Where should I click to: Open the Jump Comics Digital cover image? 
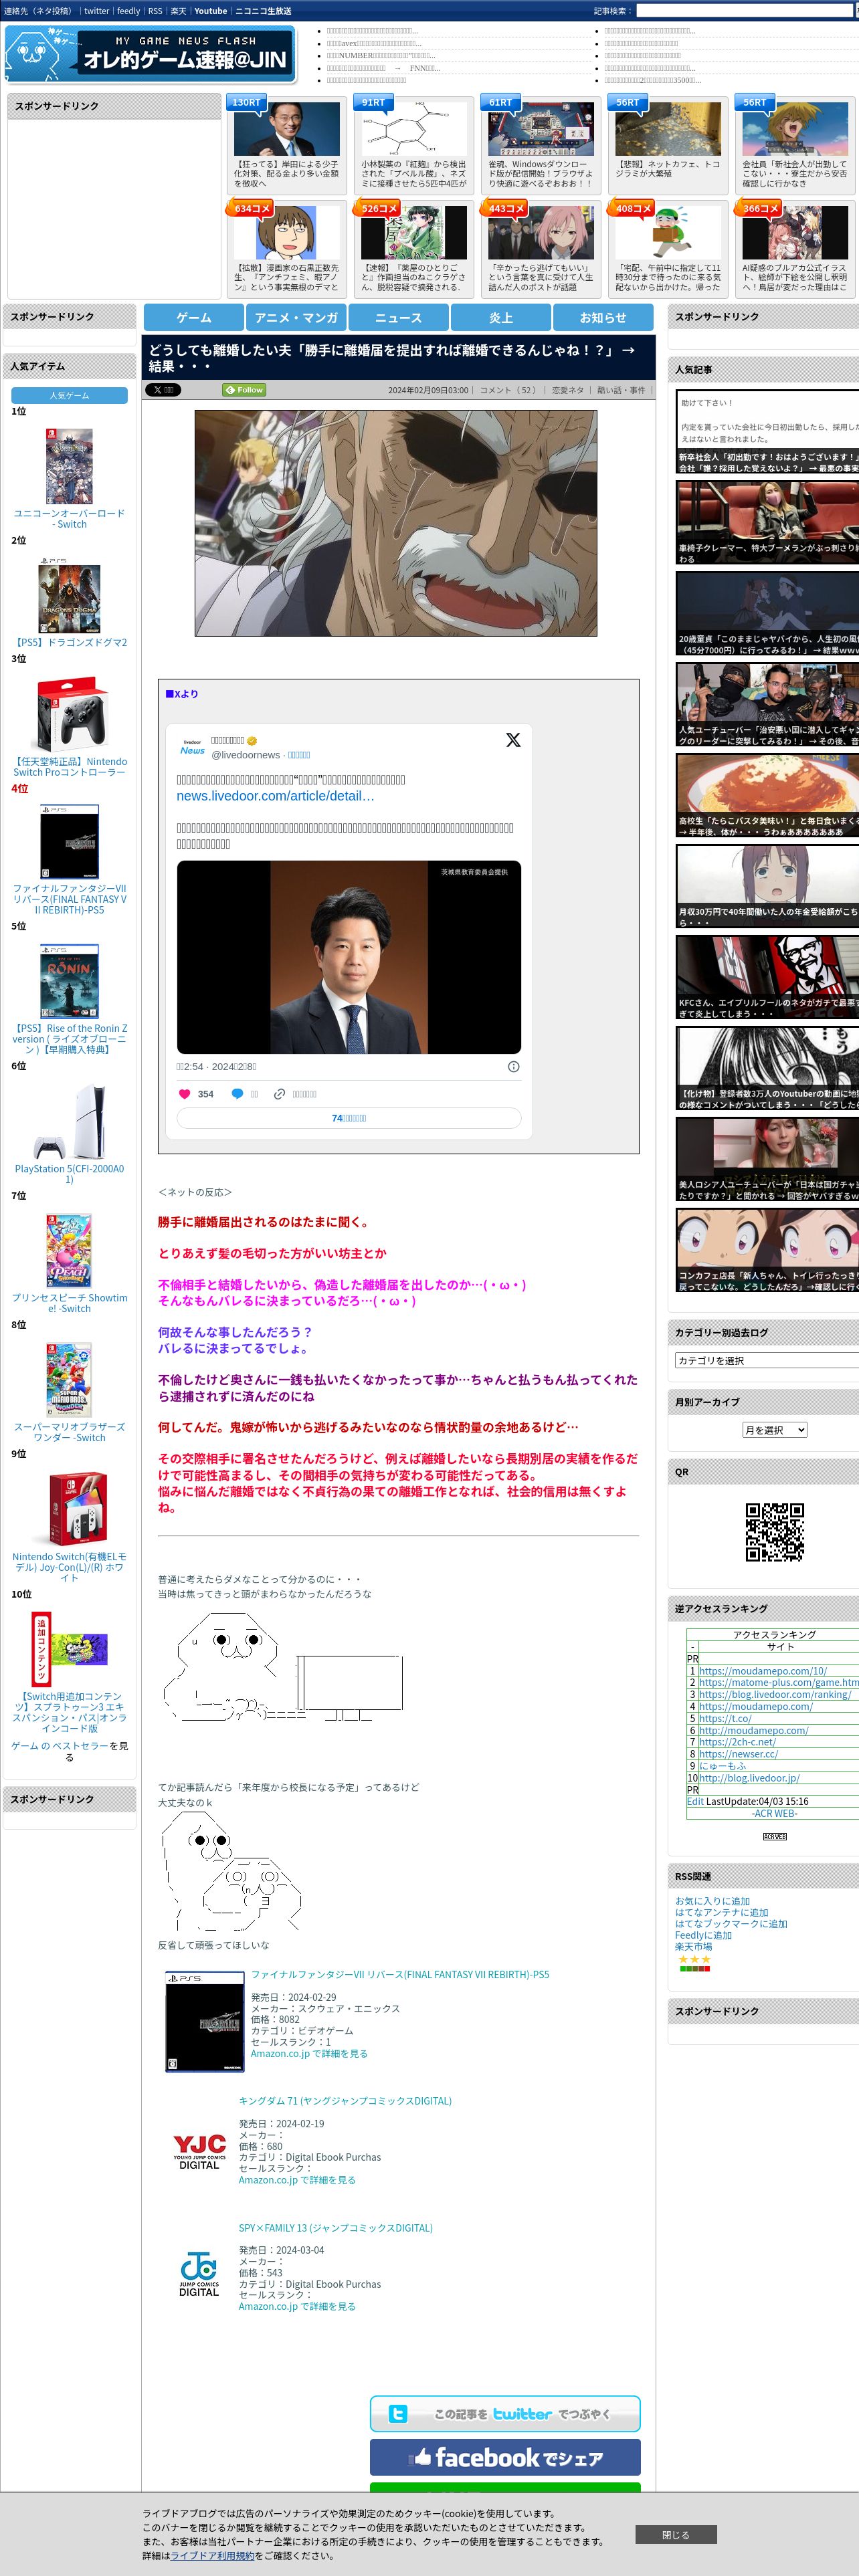199,2274
